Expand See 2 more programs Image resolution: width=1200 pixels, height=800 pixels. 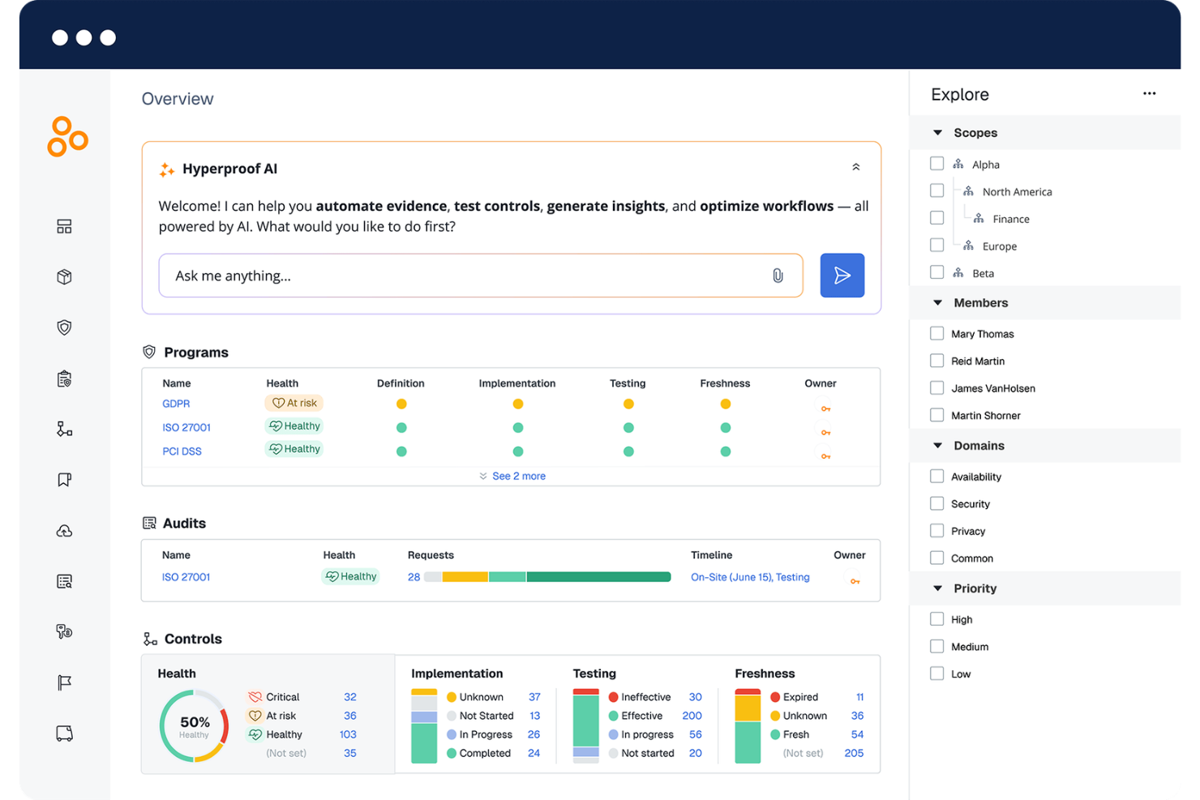click(x=512, y=476)
